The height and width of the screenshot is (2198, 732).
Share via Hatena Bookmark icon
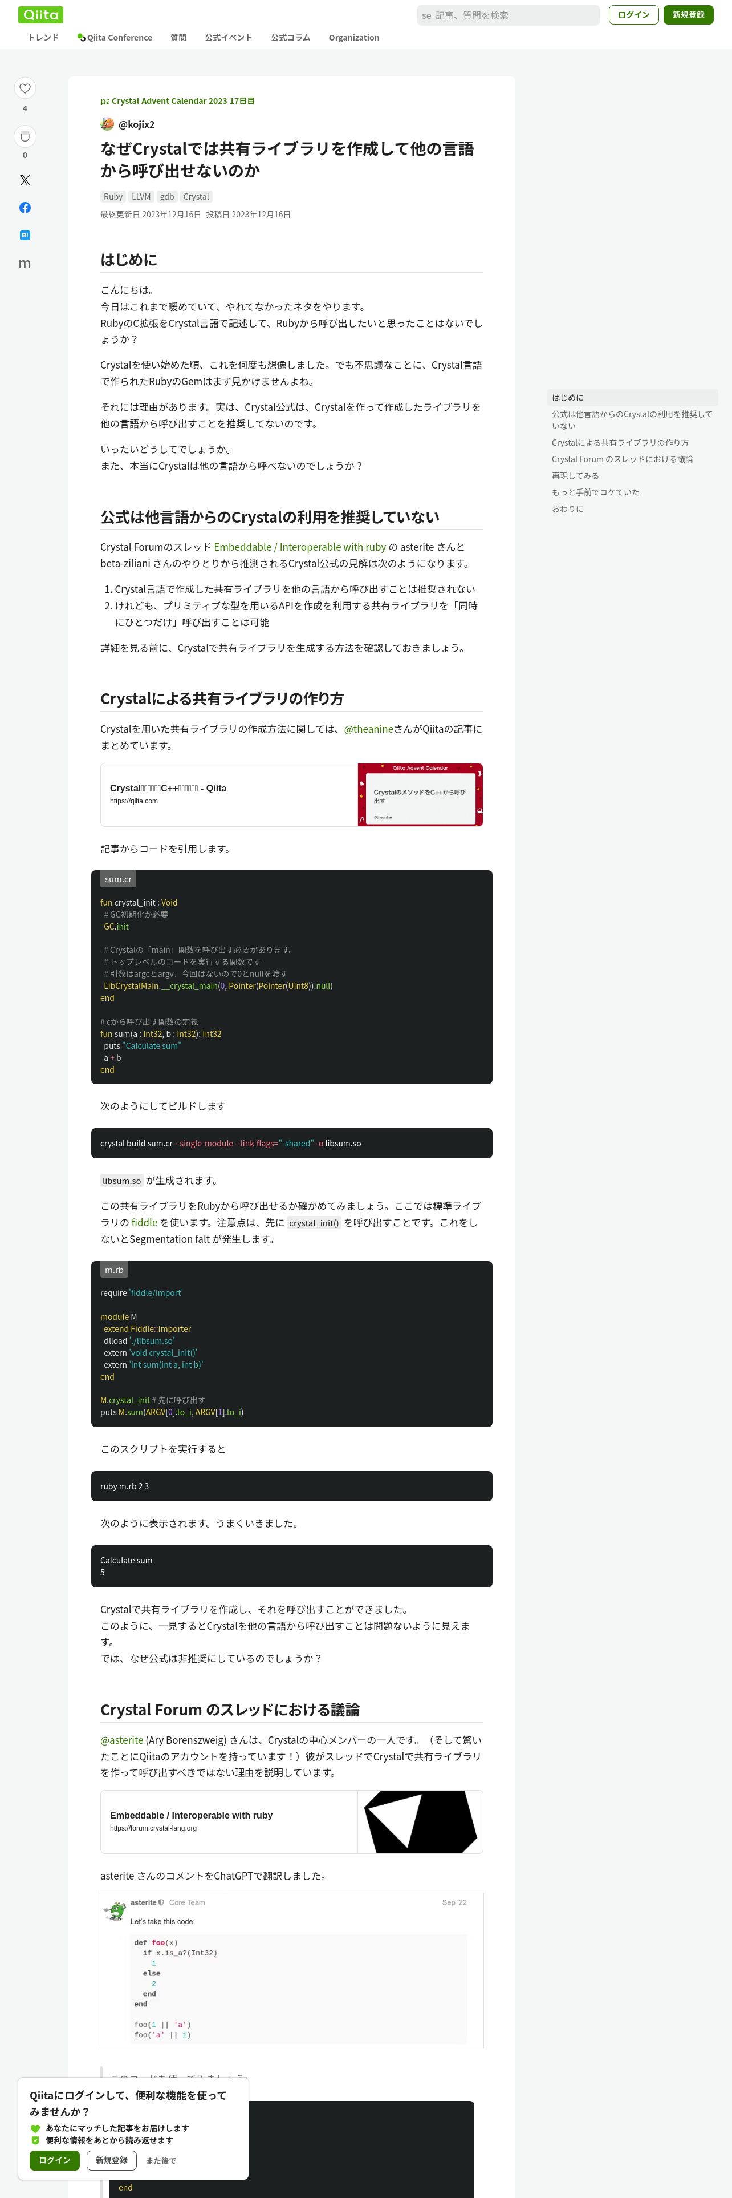pyautogui.click(x=25, y=235)
